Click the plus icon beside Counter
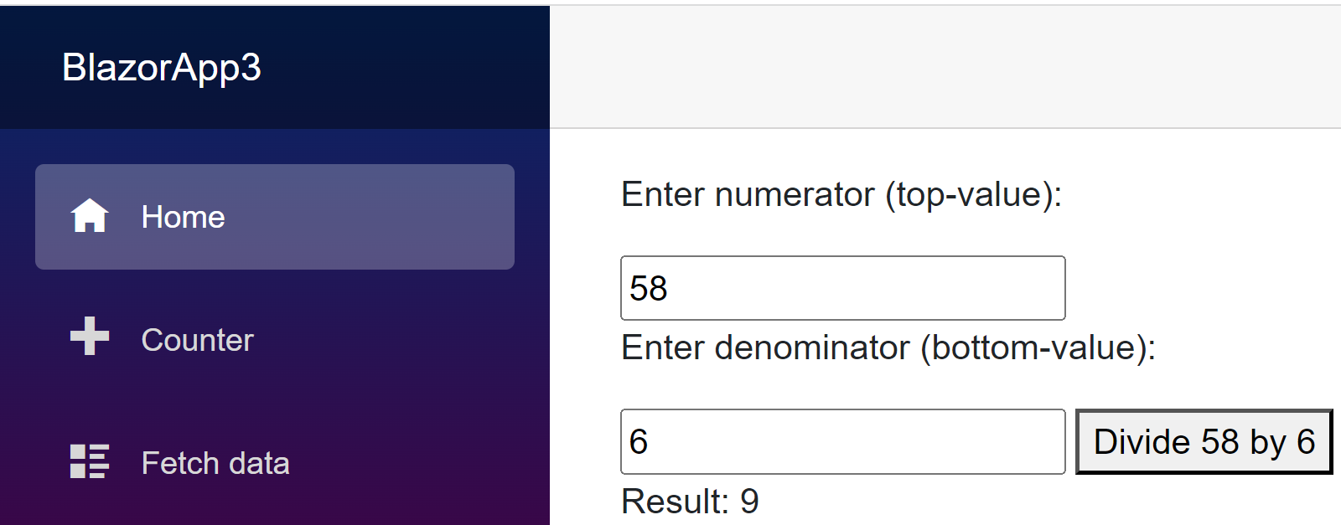 [x=89, y=337]
